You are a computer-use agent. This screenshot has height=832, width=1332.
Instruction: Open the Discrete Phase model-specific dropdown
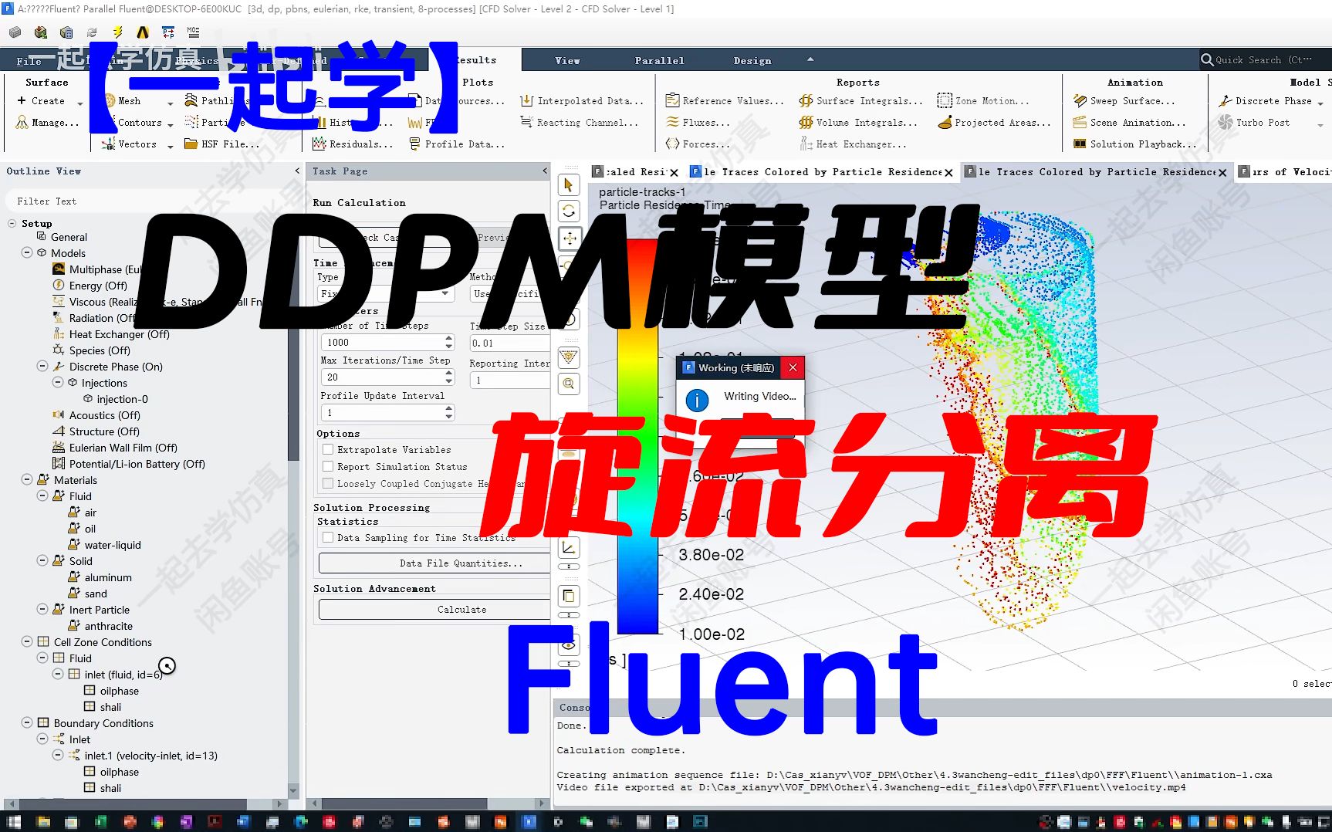(1320, 102)
